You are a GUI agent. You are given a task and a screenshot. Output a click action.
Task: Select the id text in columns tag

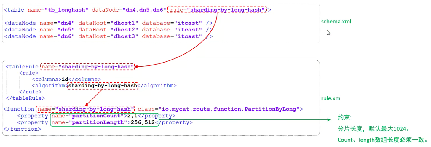pos(64,79)
